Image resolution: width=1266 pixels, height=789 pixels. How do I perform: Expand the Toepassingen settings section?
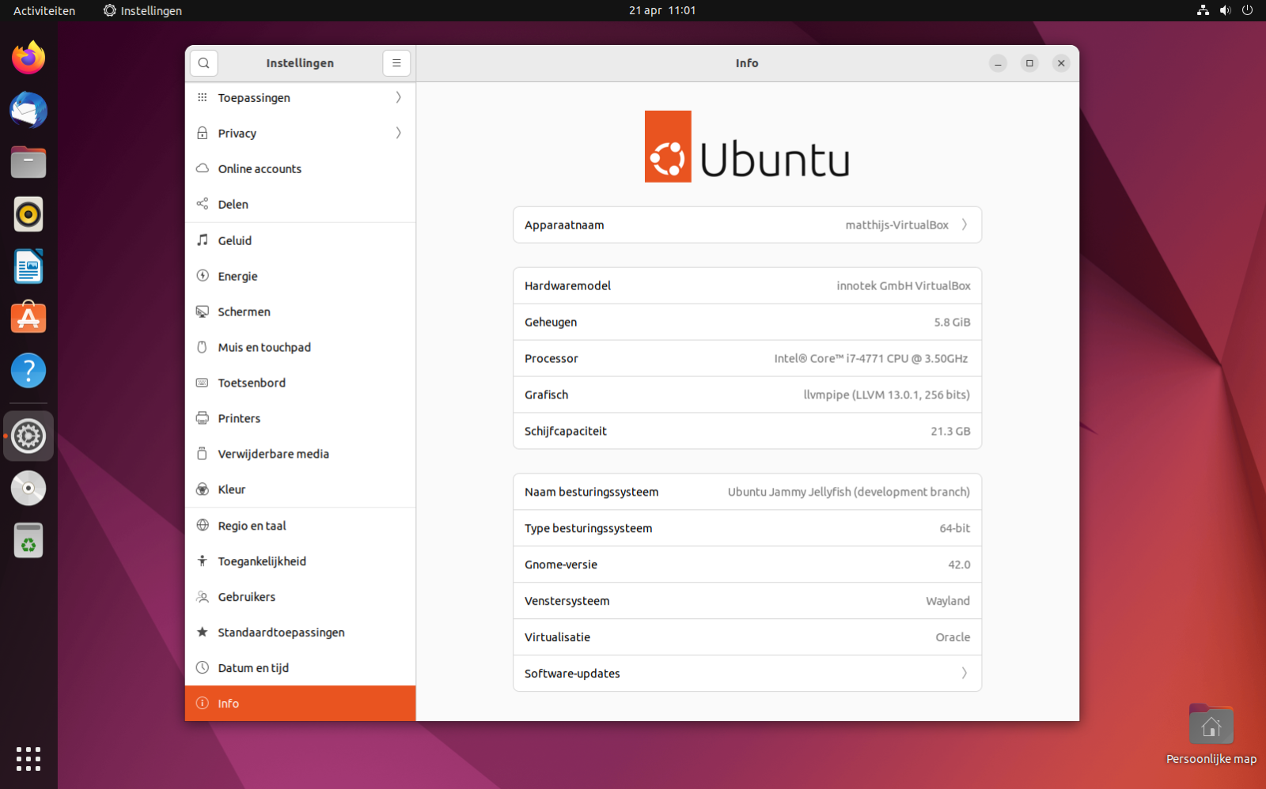point(301,98)
